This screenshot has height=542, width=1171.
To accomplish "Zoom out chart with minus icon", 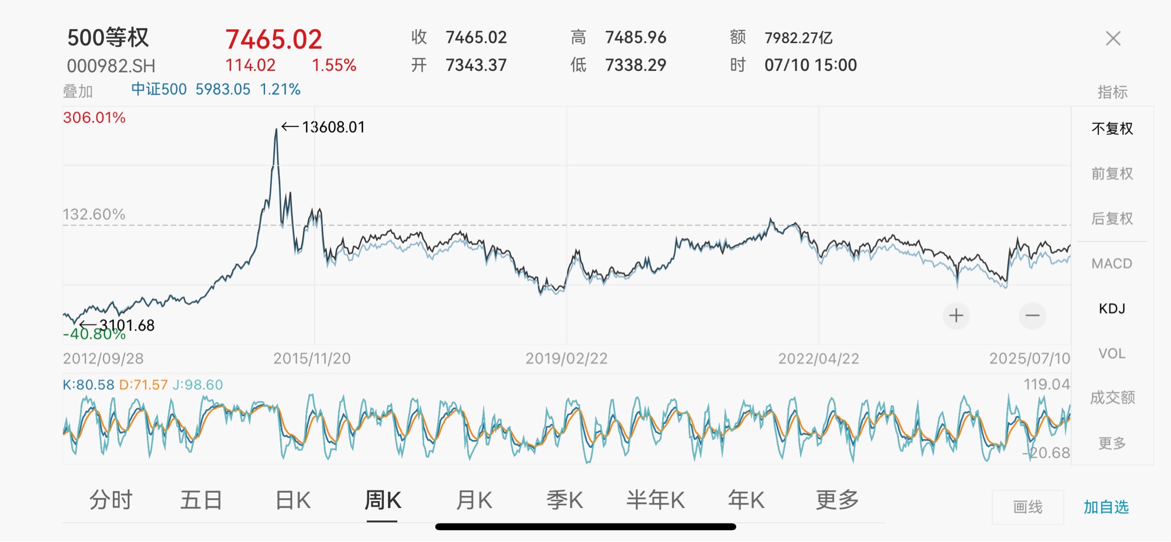I will [x=1032, y=316].
